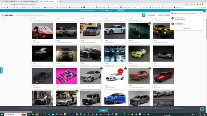Switch to the first browser tab

coord(10,1)
